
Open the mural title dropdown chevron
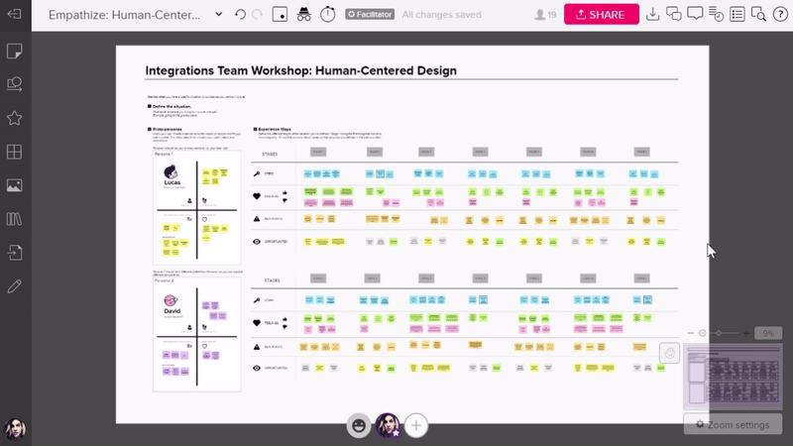coord(218,14)
